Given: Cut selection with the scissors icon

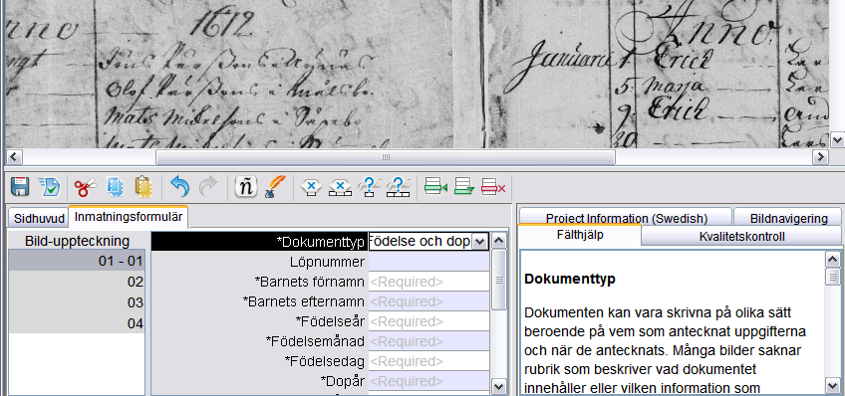Looking at the screenshot, I should 85,187.
